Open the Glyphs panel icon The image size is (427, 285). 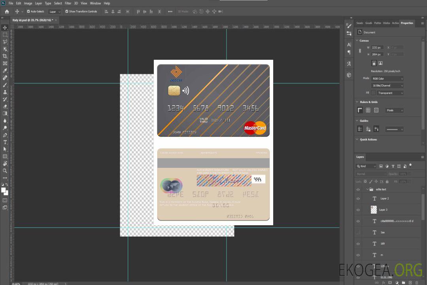[x=349, y=64]
